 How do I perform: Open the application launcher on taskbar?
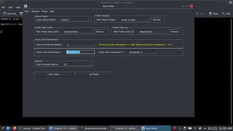point(3,128)
